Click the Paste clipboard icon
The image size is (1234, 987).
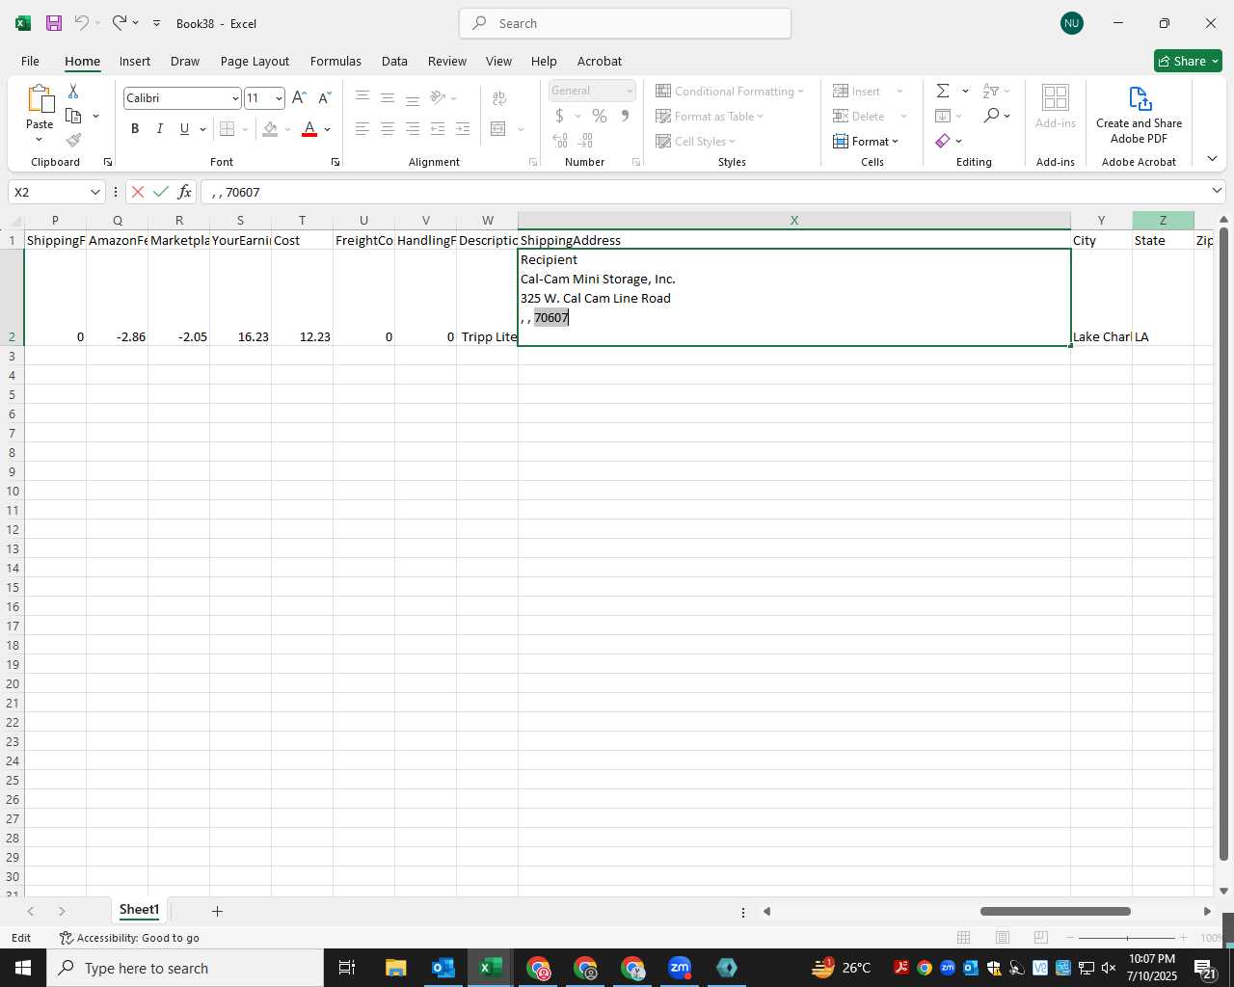coord(40,98)
